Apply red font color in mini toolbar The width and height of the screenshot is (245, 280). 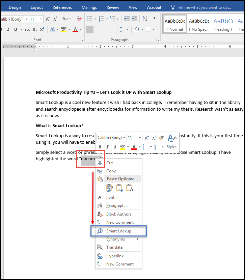[x=134, y=147]
